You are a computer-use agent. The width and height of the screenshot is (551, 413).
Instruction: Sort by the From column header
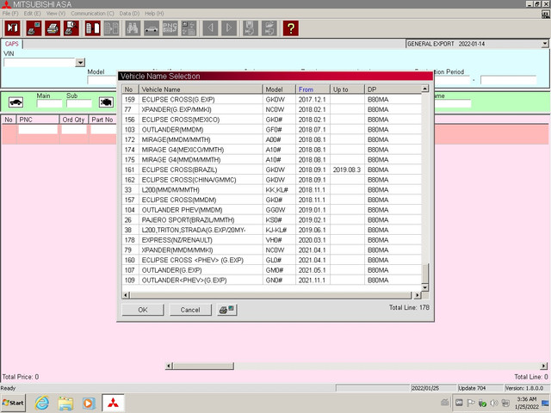coord(313,89)
